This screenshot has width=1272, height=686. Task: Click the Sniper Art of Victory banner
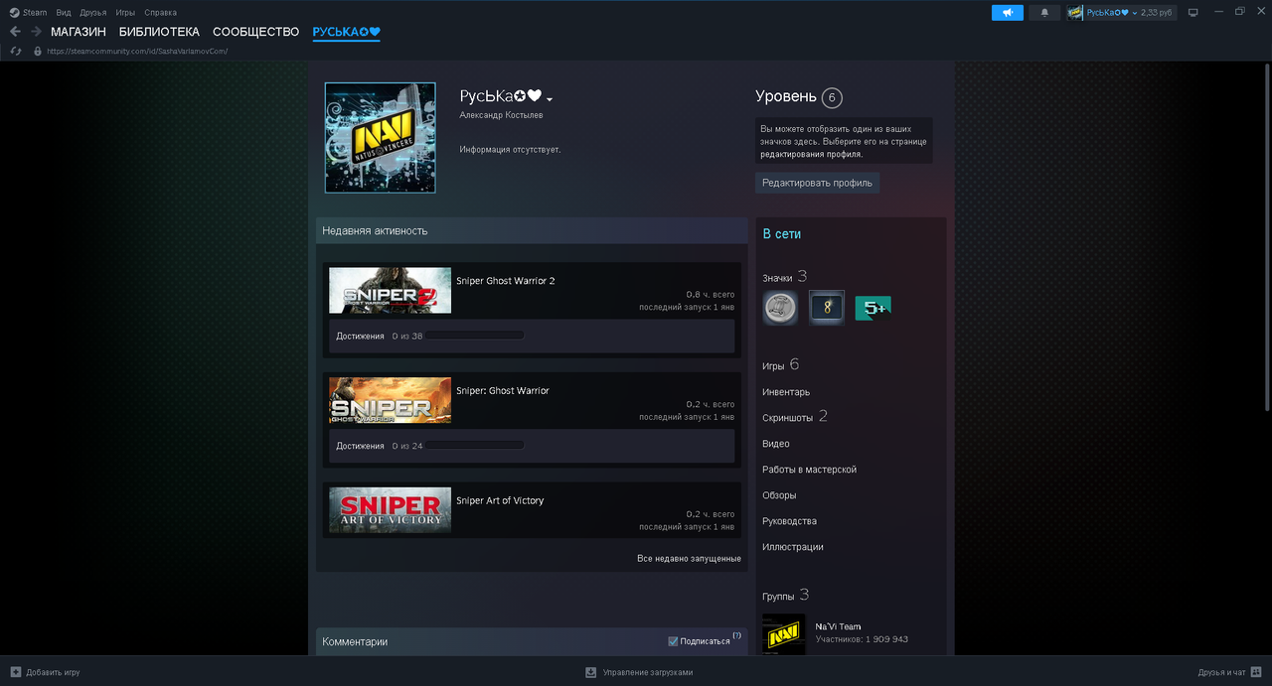pyautogui.click(x=390, y=510)
